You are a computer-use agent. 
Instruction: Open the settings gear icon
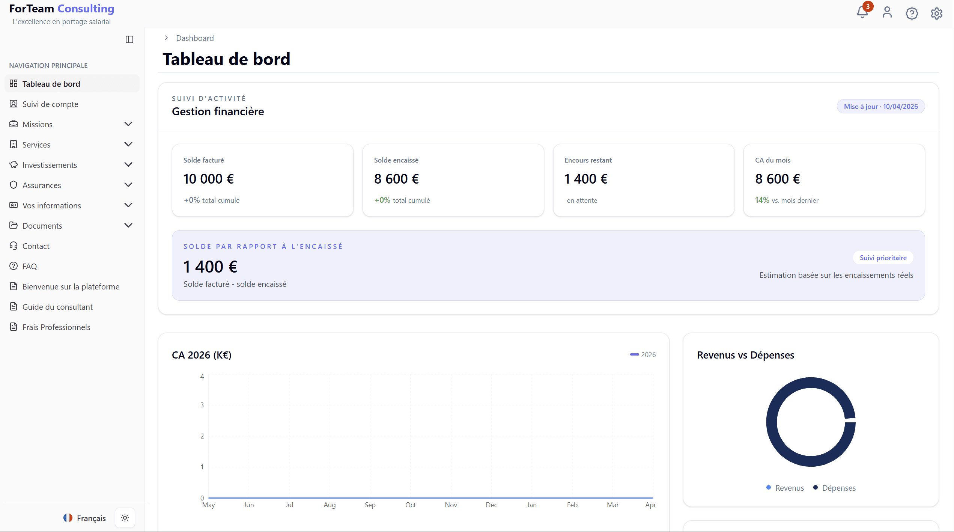point(936,13)
